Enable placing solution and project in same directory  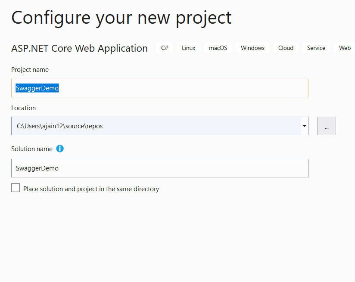(16, 188)
